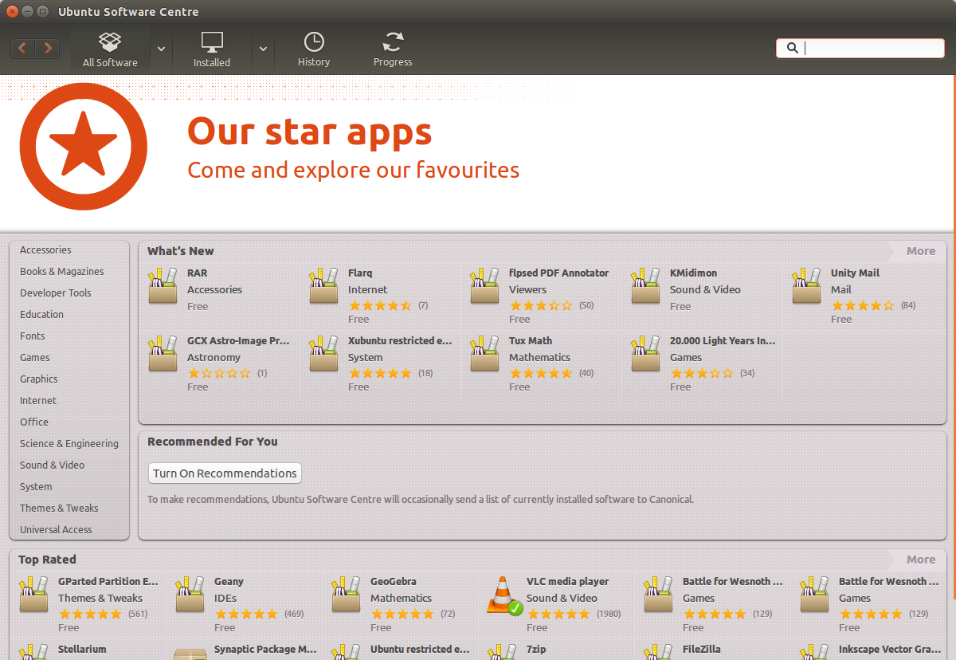
Task: Open the first Battle for Wesnoth icon
Action: [x=659, y=595]
